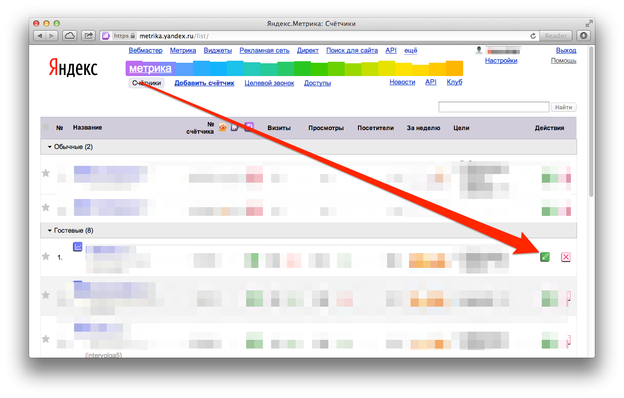Image resolution: width=624 pixels, height=398 pixels.
Task: Enter full screen via the window corner arrows
Action: 589,23
